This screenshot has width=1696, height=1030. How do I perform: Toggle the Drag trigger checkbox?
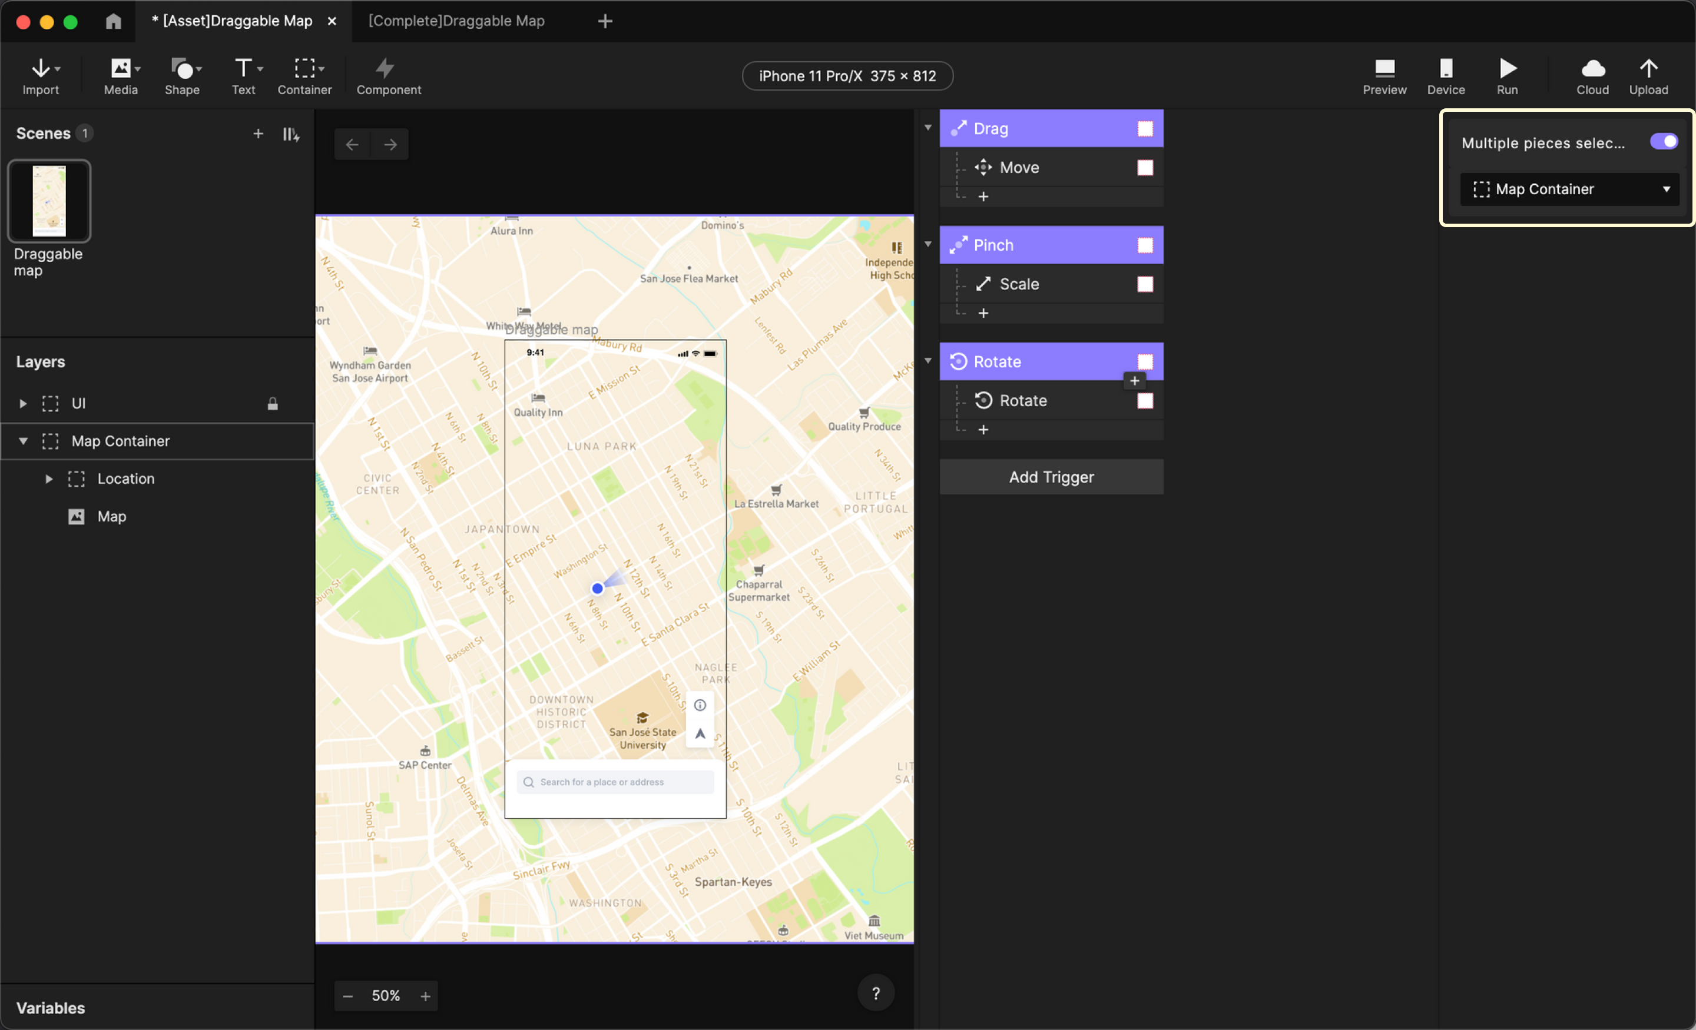point(1142,129)
